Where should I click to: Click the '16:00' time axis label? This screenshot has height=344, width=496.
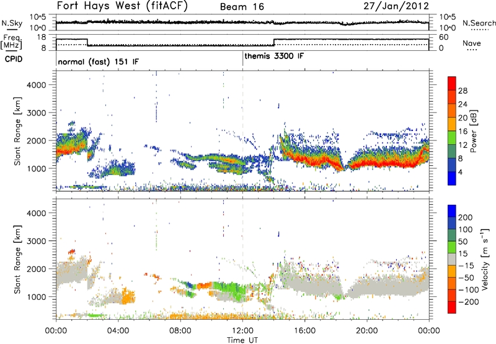click(x=304, y=331)
